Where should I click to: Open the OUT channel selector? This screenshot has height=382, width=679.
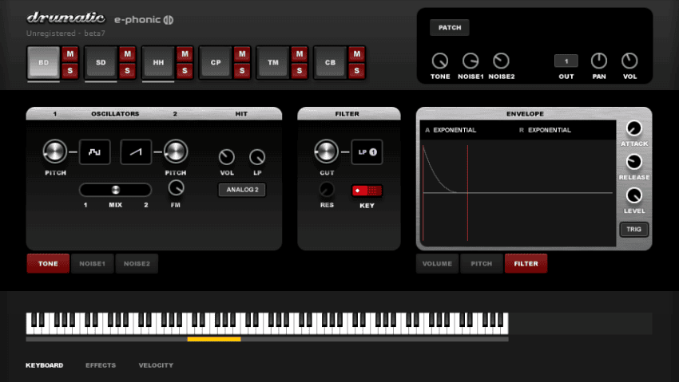[x=566, y=61]
